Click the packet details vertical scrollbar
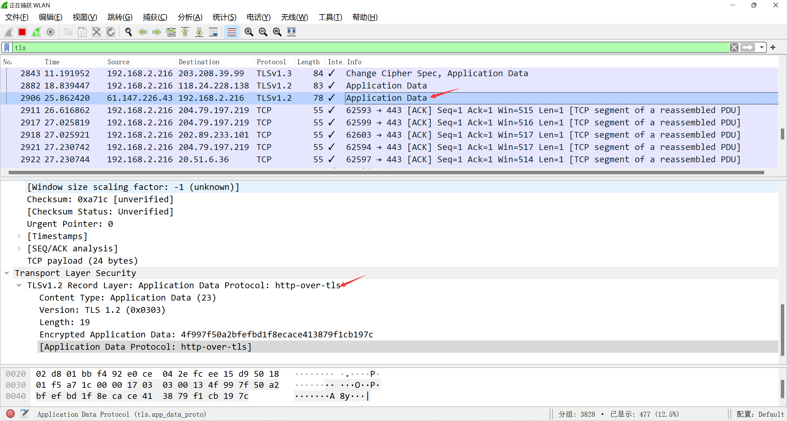This screenshot has width=787, height=421. click(x=782, y=329)
